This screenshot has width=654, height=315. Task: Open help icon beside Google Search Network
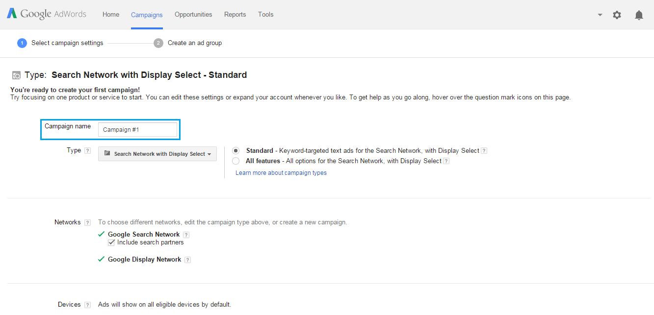pyautogui.click(x=186, y=235)
